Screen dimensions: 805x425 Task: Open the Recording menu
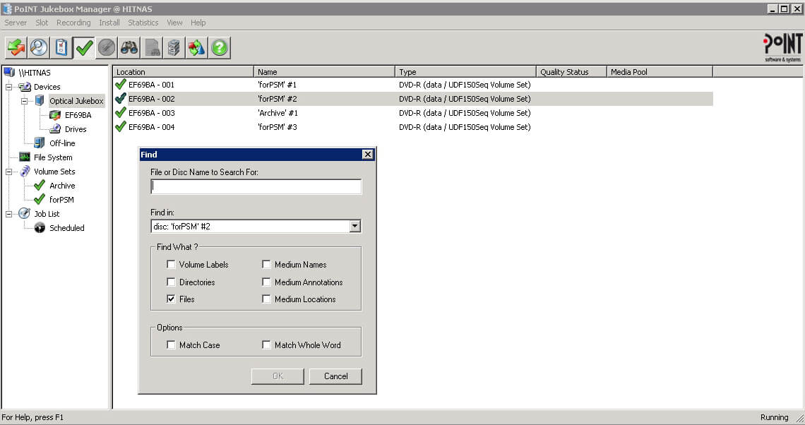coord(73,23)
